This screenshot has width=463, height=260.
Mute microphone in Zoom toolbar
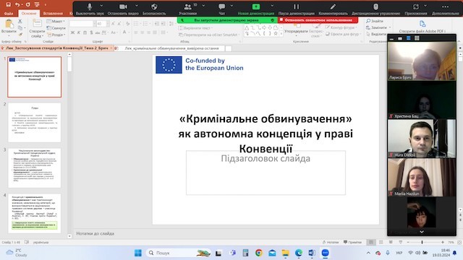pyautogui.click(x=90, y=6)
